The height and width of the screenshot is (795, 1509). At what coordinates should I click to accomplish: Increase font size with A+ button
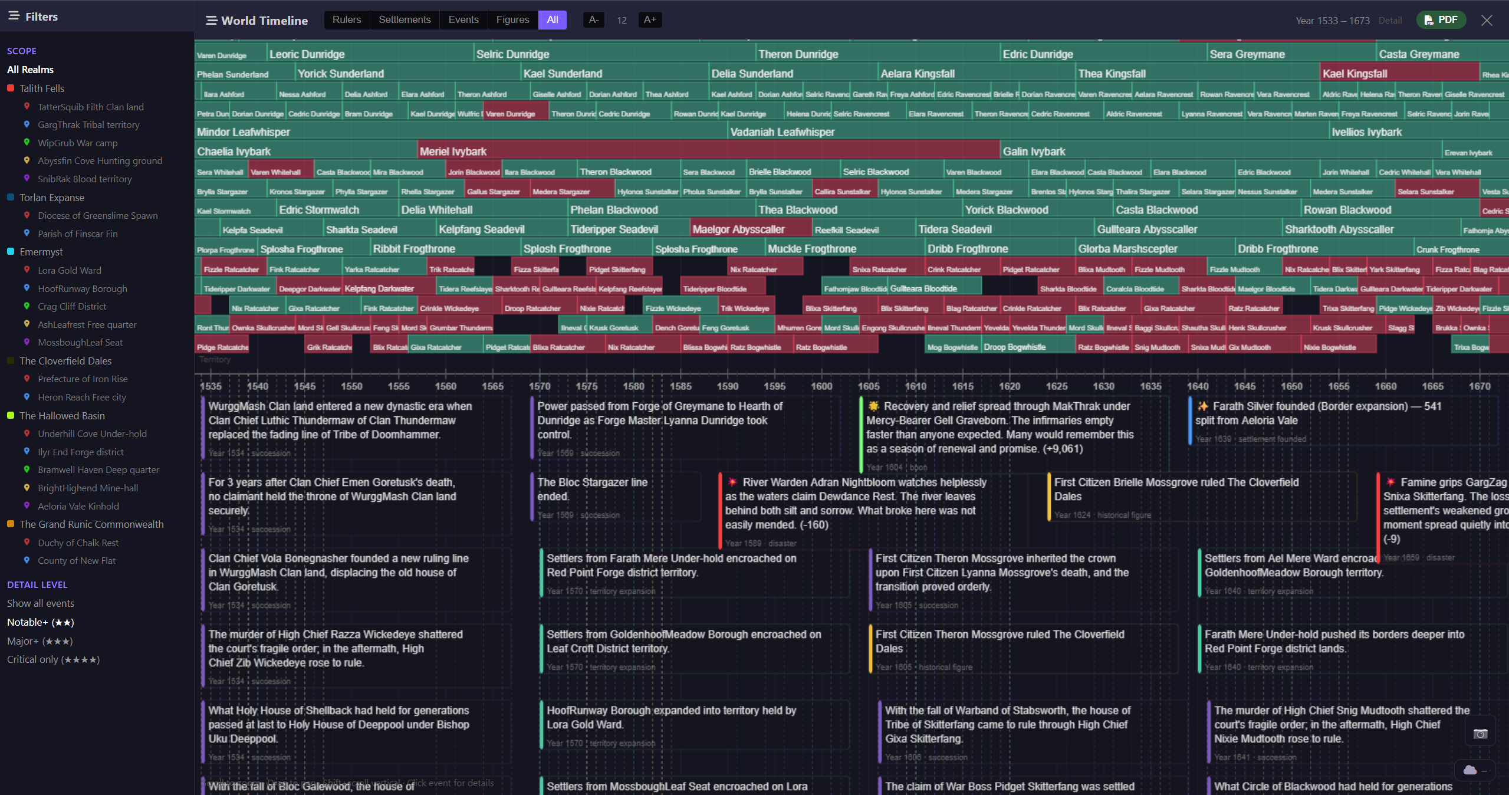(x=650, y=19)
